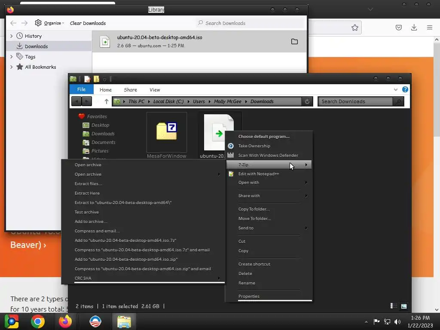The height and width of the screenshot is (330, 440).
Task: Choose Move To folder option
Action: [254, 219]
